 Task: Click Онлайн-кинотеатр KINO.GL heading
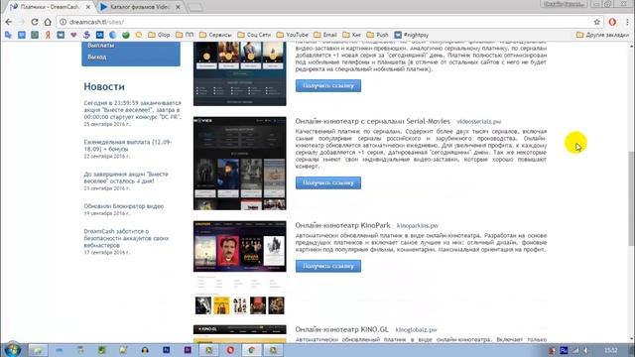[341, 329]
